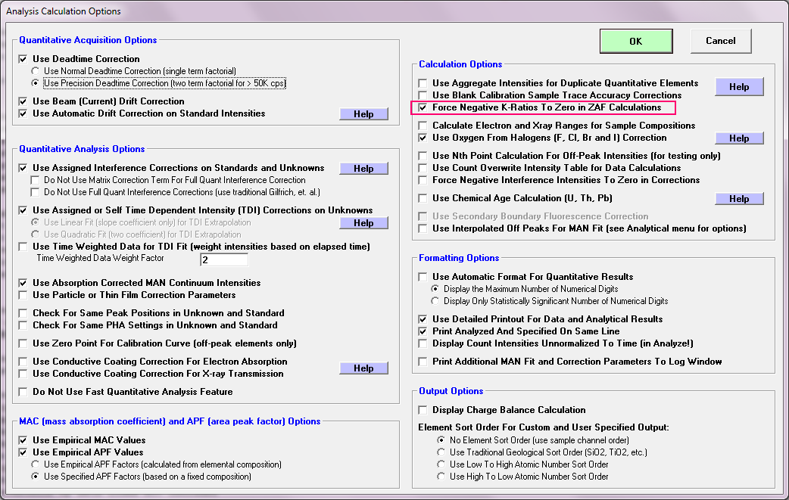Click the OK button
Viewport: 789px width, 500px height.
click(635, 42)
